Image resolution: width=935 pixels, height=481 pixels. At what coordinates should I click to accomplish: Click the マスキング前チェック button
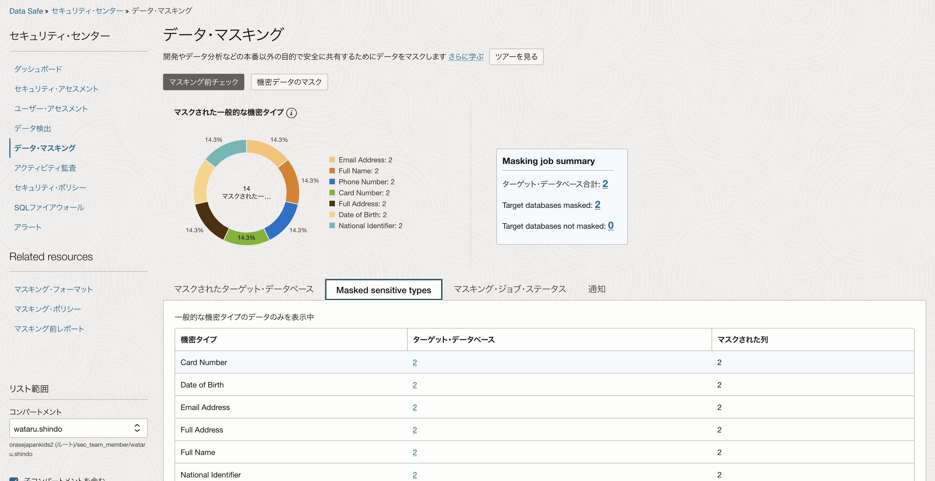(x=203, y=82)
